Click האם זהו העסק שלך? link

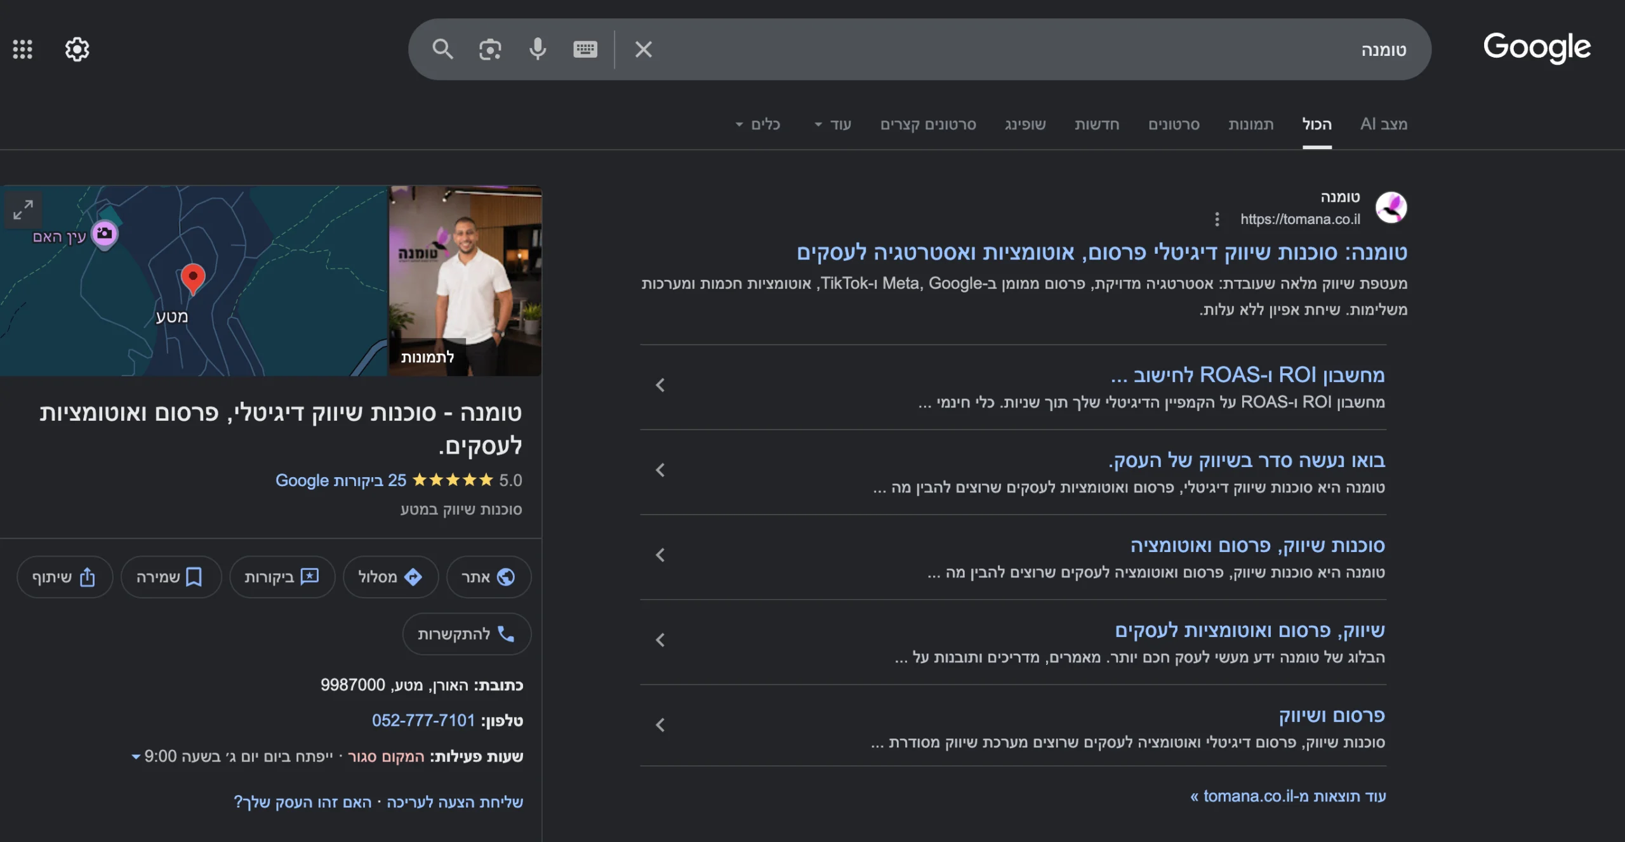[x=303, y=802]
